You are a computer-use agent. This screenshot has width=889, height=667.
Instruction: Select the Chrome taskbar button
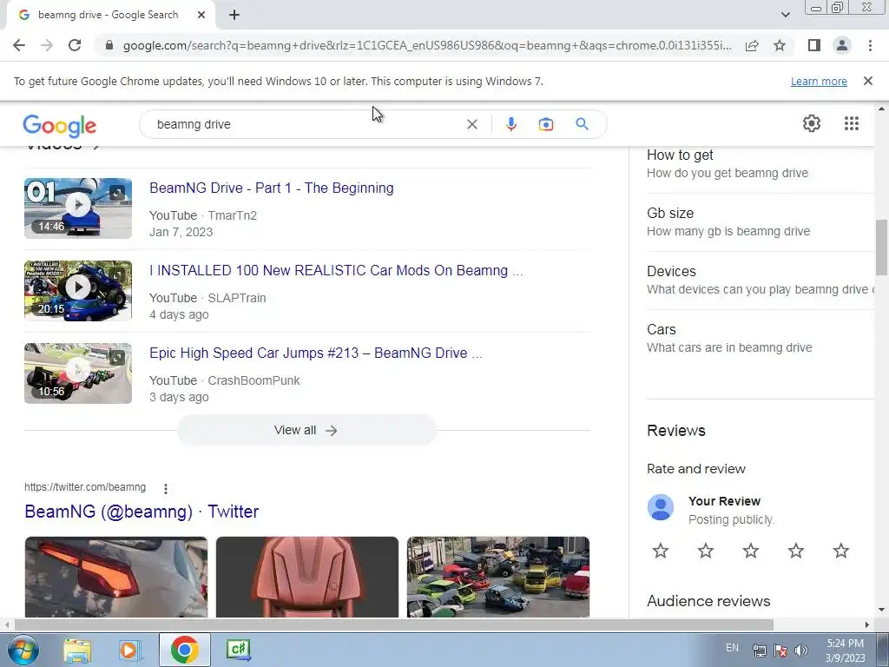tap(184, 650)
